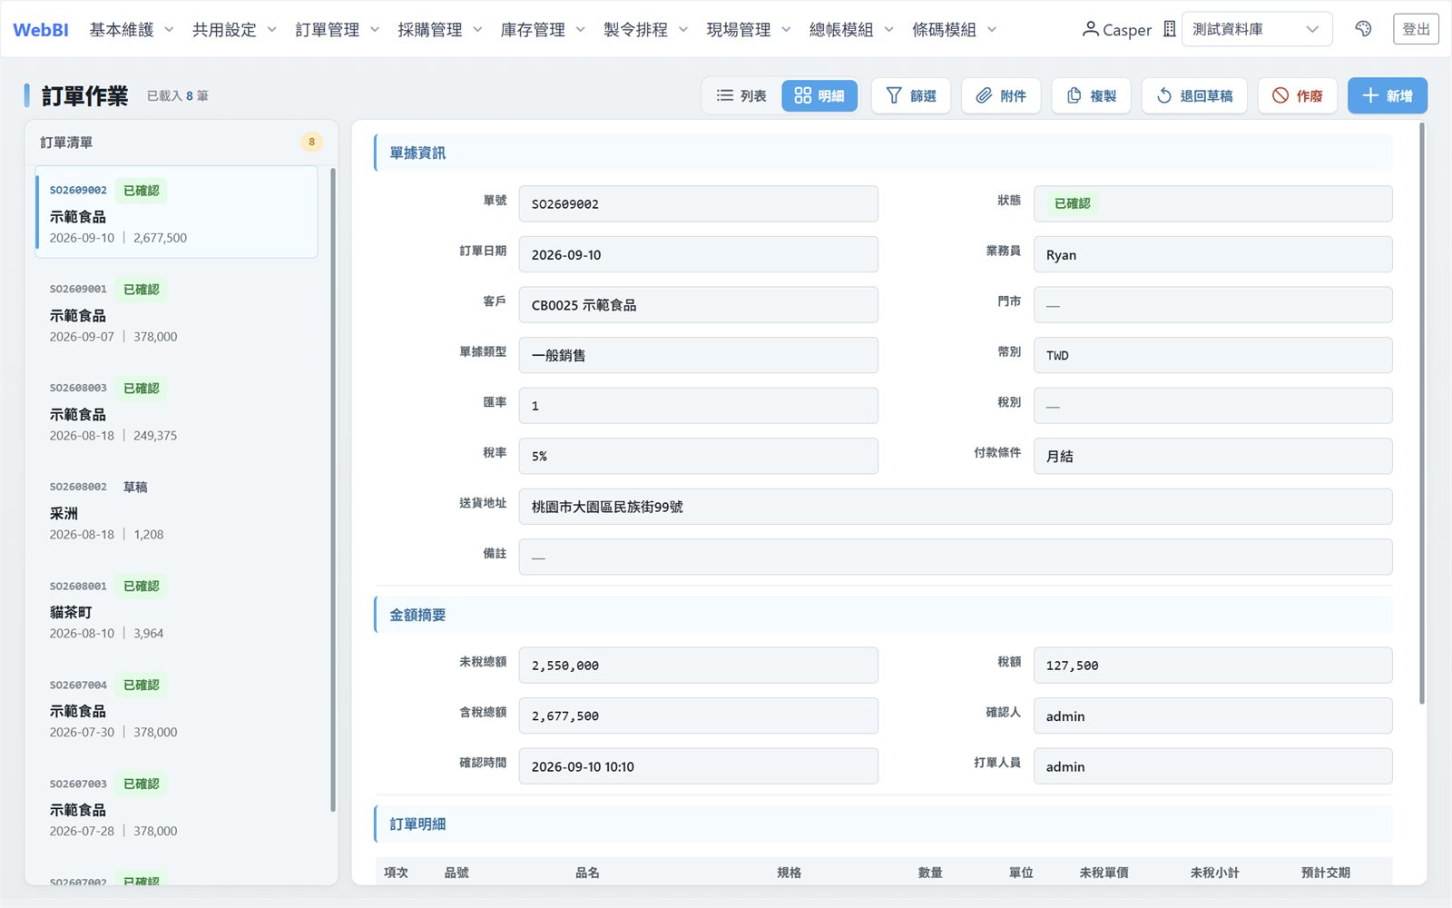
Task: Open 附件 attachments
Action: (1001, 95)
